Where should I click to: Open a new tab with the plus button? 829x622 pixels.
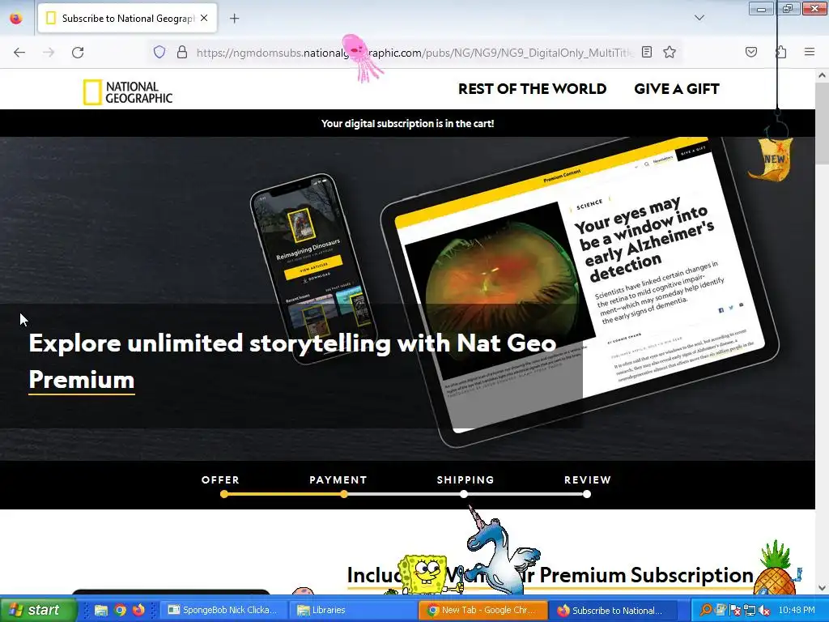(x=234, y=19)
